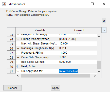The image size is (110, 92).
Task: Click the Freeboard value -1.000 cell
Action: 78,53
